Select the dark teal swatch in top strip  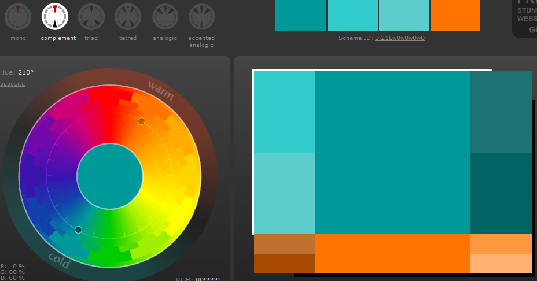click(301, 15)
